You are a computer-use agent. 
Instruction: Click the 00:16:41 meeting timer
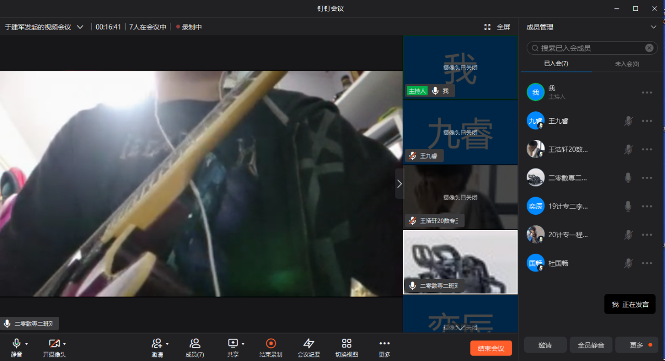coord(108,27)
